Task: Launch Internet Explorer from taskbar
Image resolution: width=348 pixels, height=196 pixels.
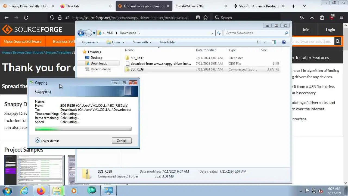Action: [24, 191]
